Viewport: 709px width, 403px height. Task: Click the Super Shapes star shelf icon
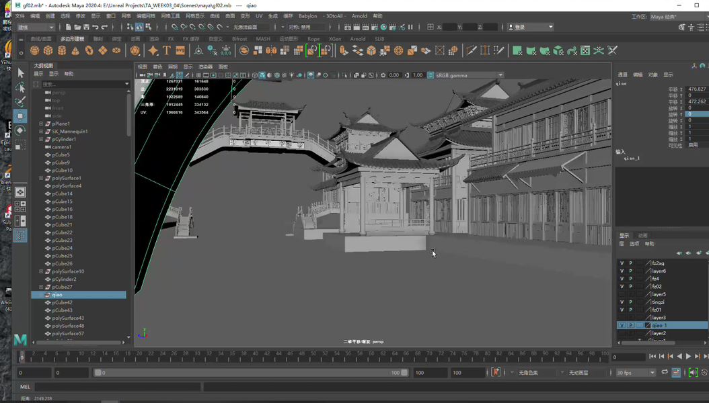[153, 50]
